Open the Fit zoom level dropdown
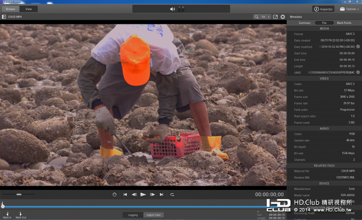Screen dimensions: 362x220 pos(265,17)
